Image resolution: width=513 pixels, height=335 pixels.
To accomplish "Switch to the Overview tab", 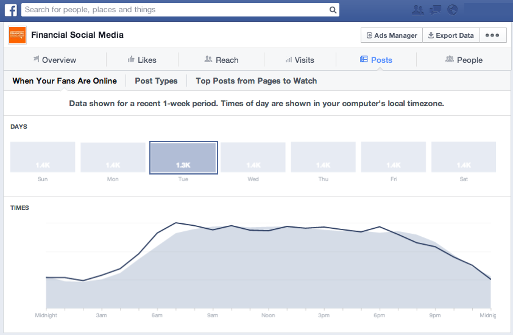I will [55, 60].
